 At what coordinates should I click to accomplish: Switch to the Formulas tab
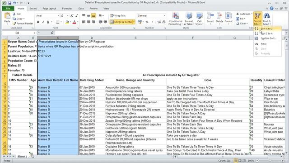tap(67, 9)
